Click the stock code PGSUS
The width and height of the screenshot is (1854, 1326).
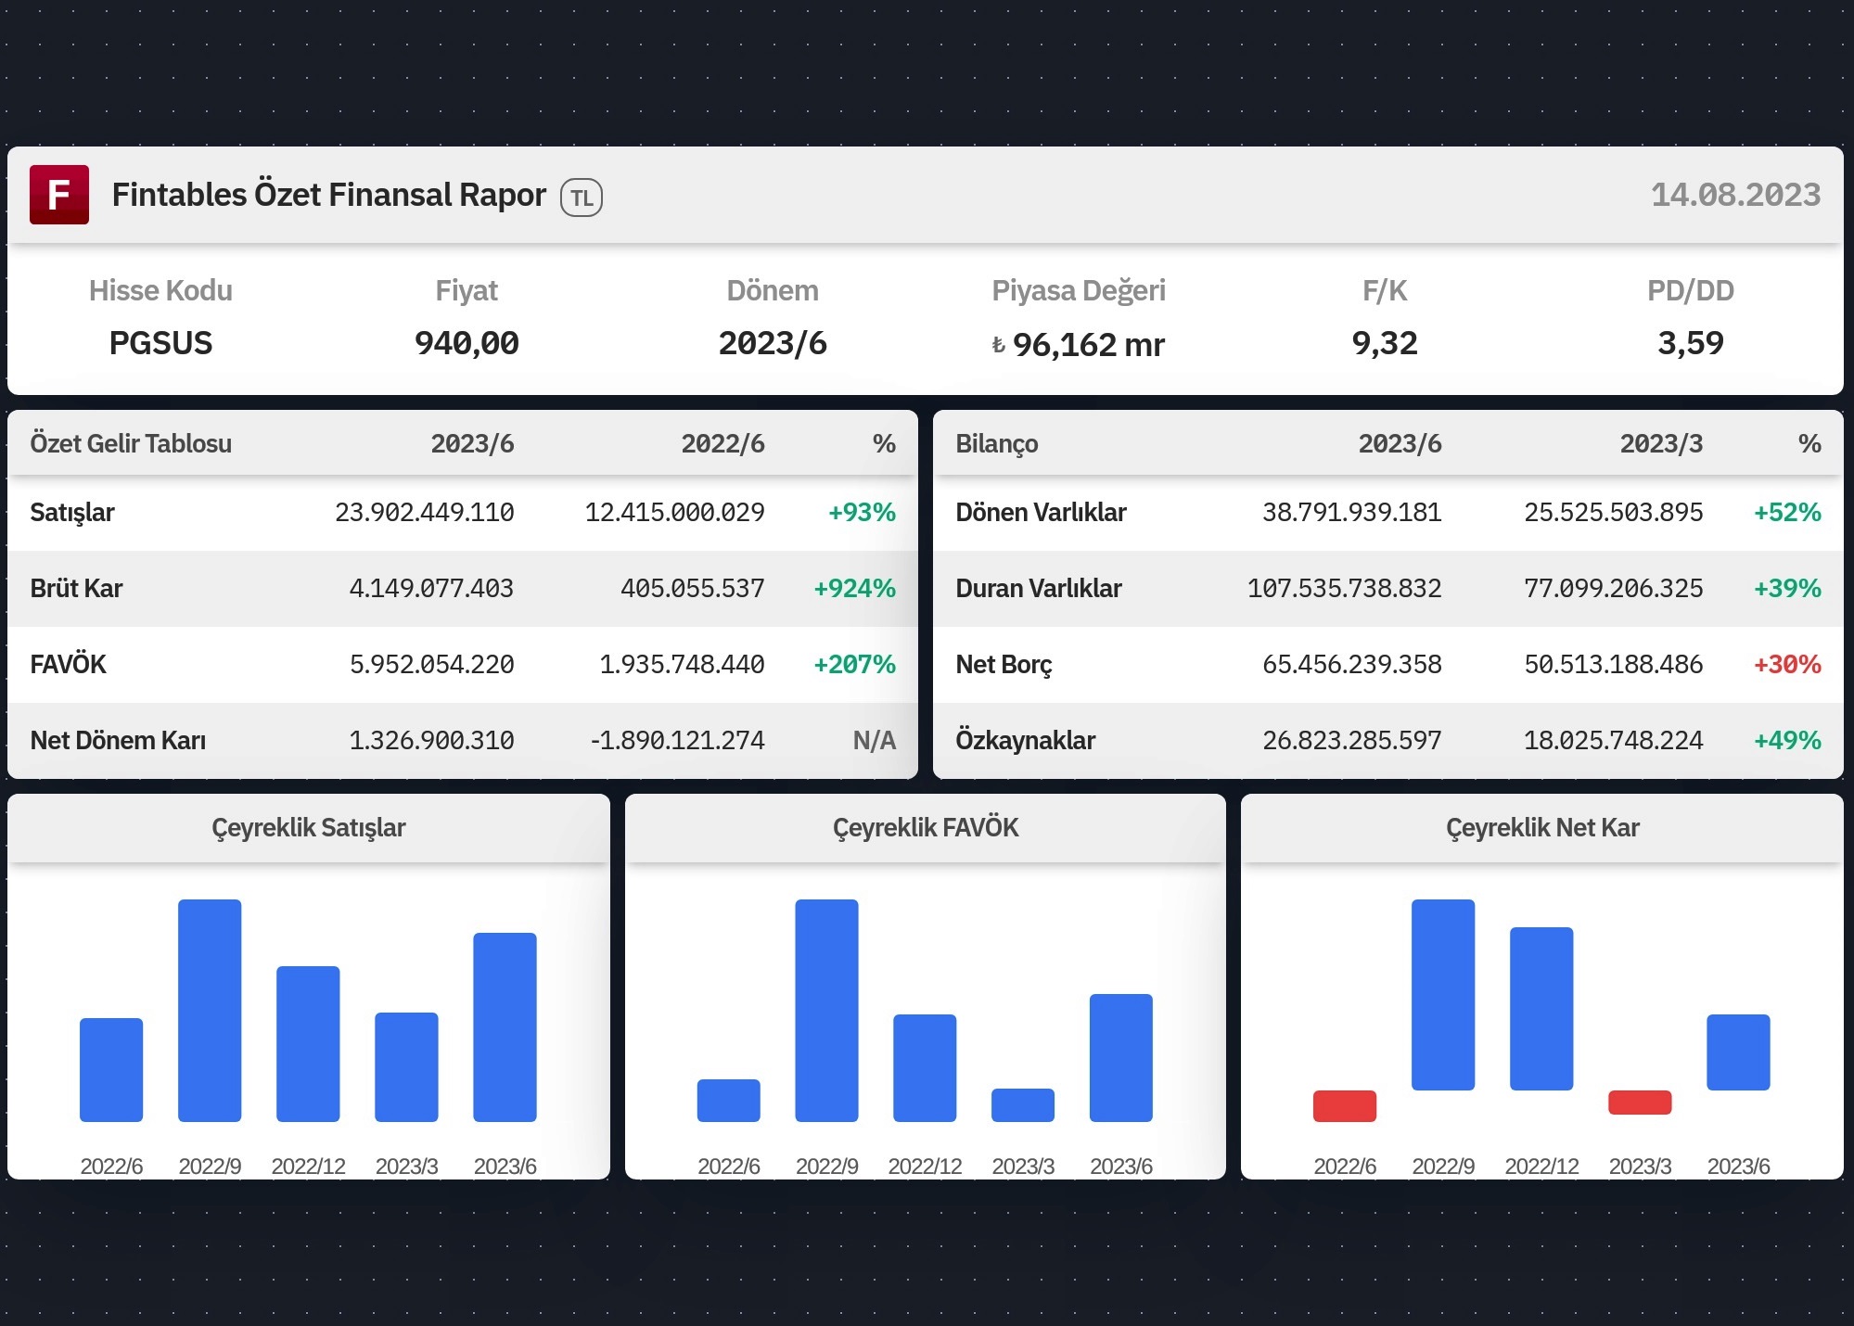pyautogui.click(x=160, y=343)
